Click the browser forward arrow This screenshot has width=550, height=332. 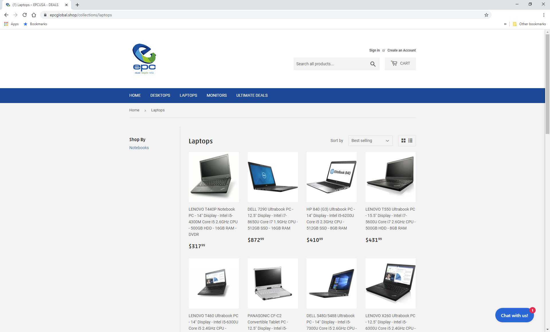pyautogui.click(x=15, y=15)
